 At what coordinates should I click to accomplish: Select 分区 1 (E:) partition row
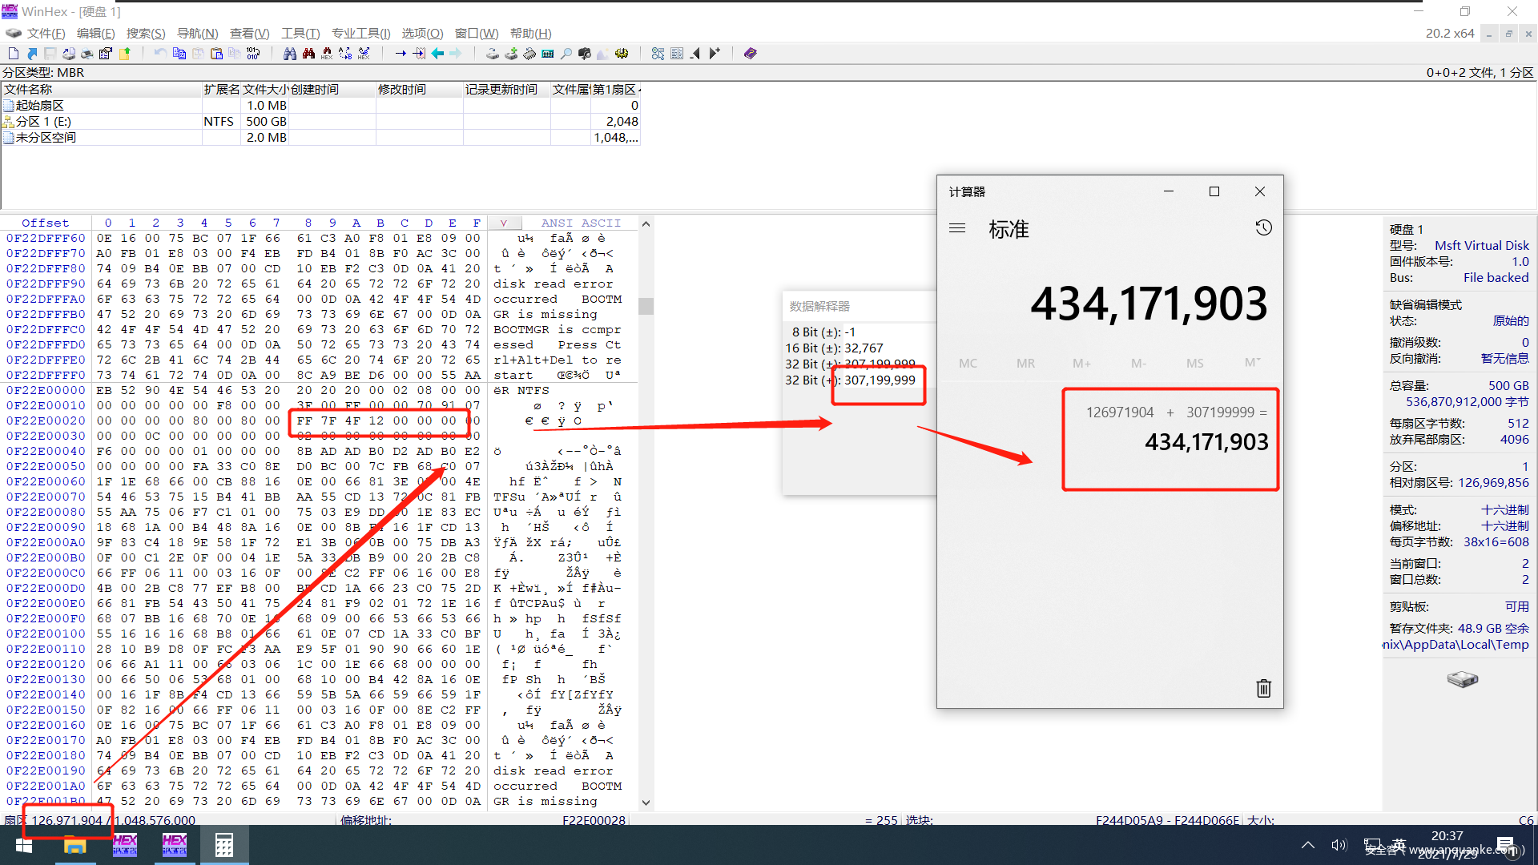(44, 122)
